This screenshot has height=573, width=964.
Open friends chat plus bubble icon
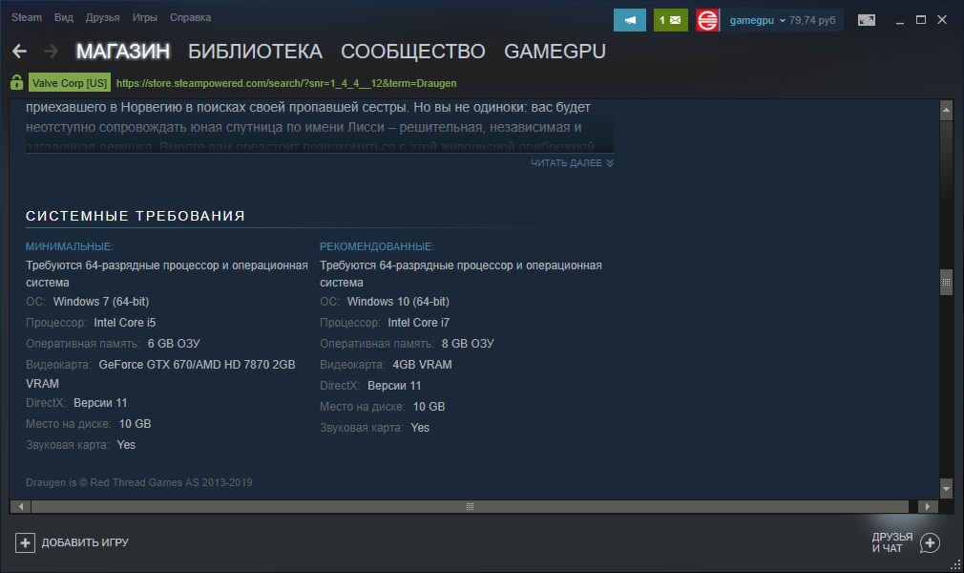(x=930, y=542)
